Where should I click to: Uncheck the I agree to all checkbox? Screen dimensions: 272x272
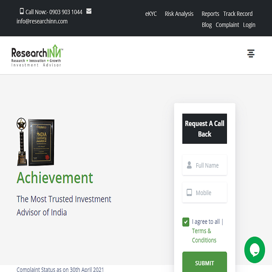186,222
